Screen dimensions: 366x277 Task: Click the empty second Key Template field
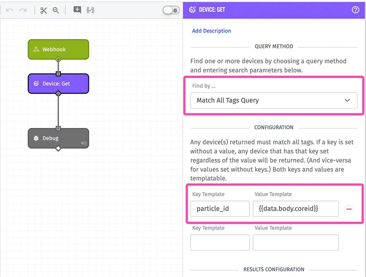(x=220, y=242)
